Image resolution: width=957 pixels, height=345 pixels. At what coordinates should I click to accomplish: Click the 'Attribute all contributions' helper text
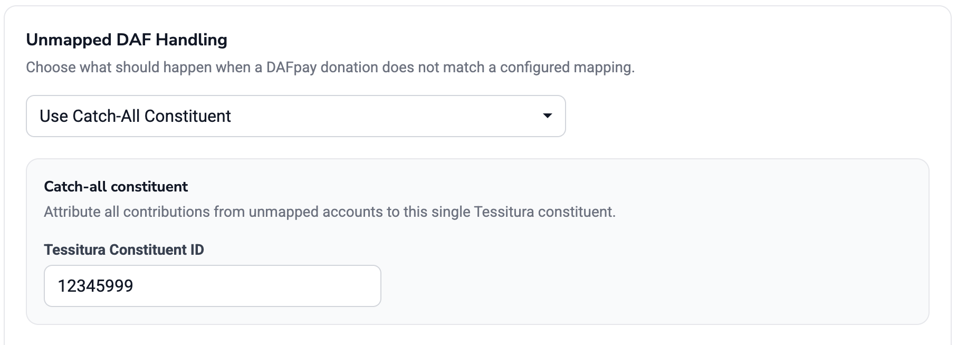coord(330,212)
